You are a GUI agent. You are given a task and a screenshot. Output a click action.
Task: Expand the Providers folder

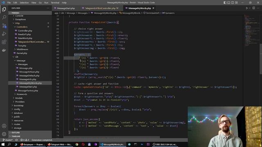pyautogui.click(x=30, y=102)
